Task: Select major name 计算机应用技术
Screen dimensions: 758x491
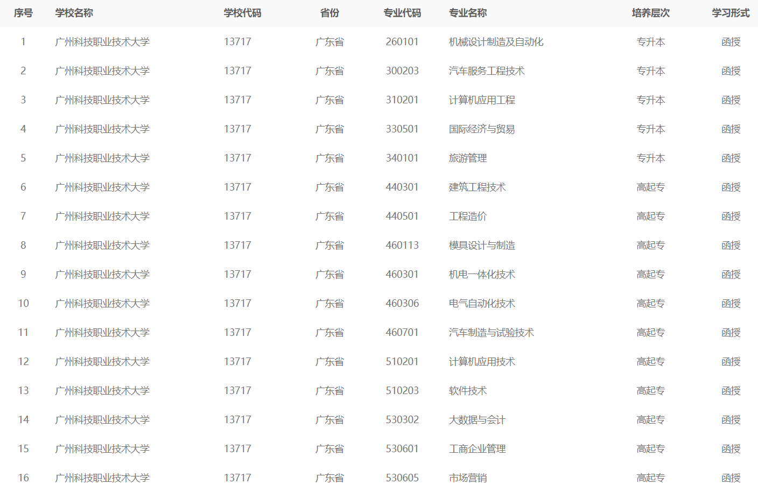Action: 482,362
